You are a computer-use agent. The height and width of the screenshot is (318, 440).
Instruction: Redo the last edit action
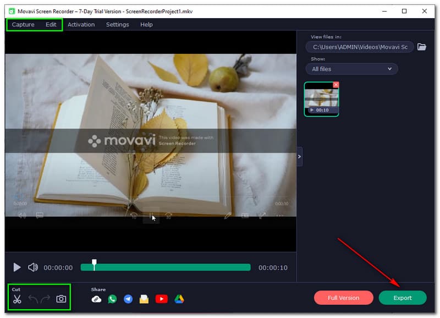[x=45, y=299]
